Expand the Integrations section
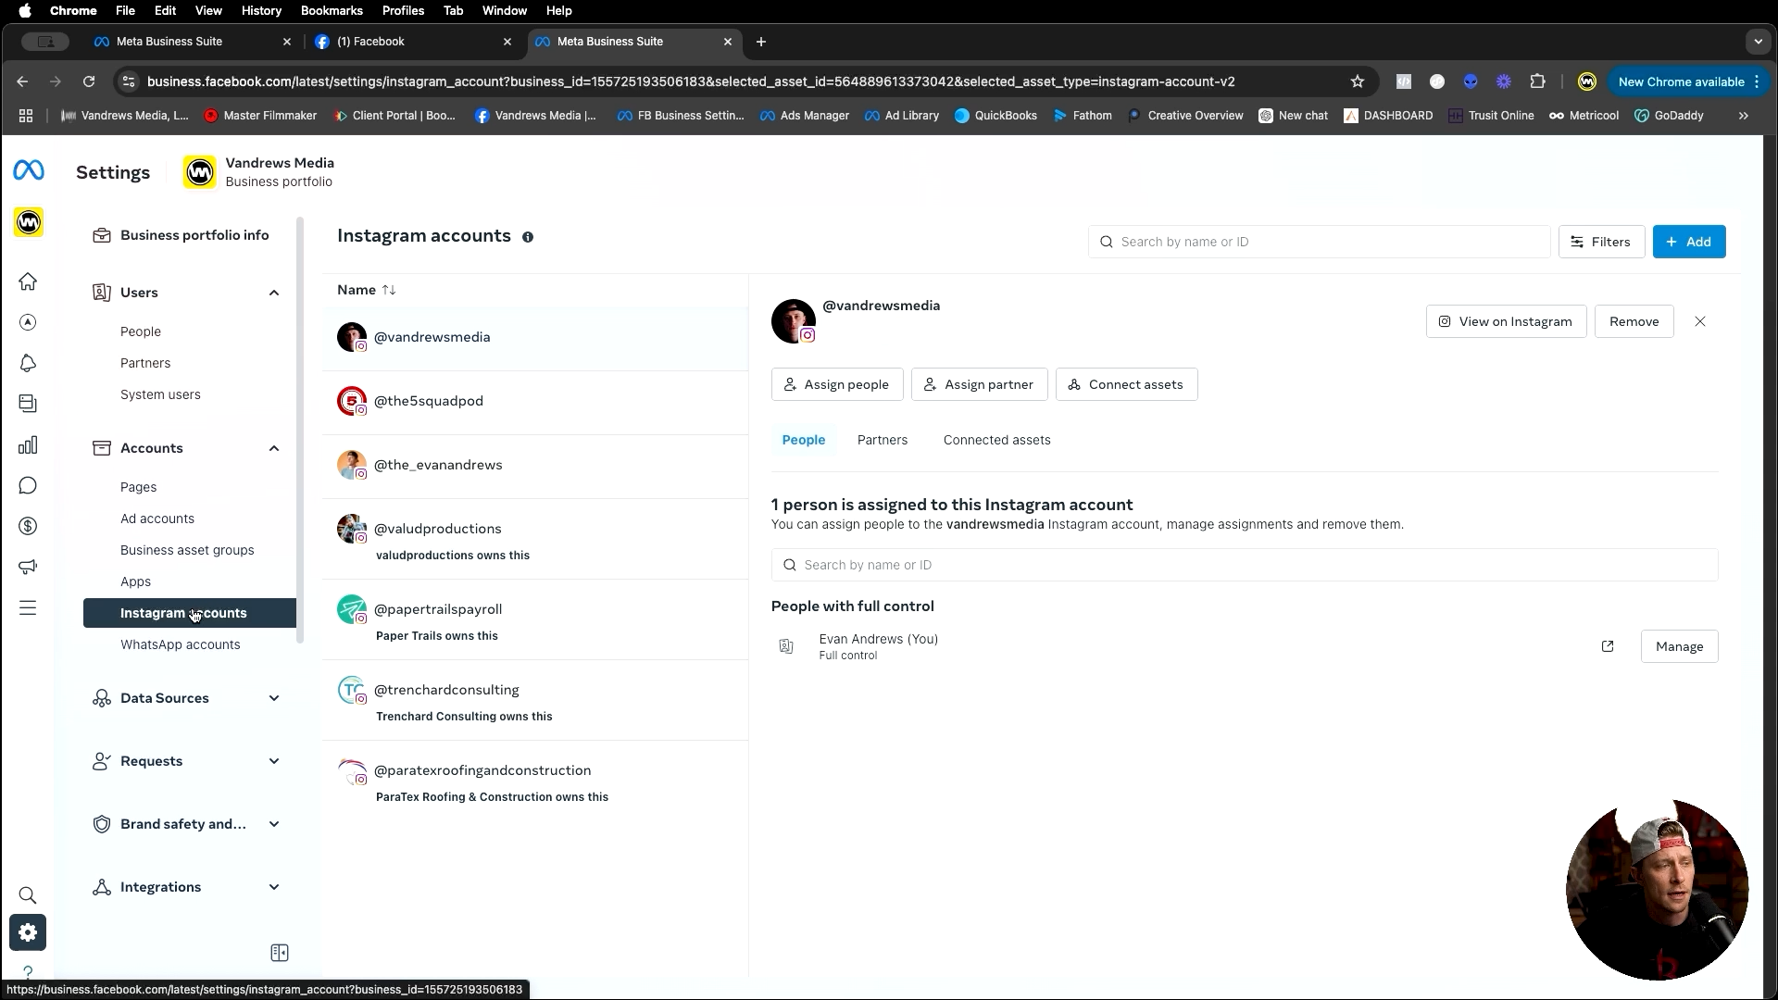The width and height of the screenshot is (1778, 1000). (x=274, y=887)
